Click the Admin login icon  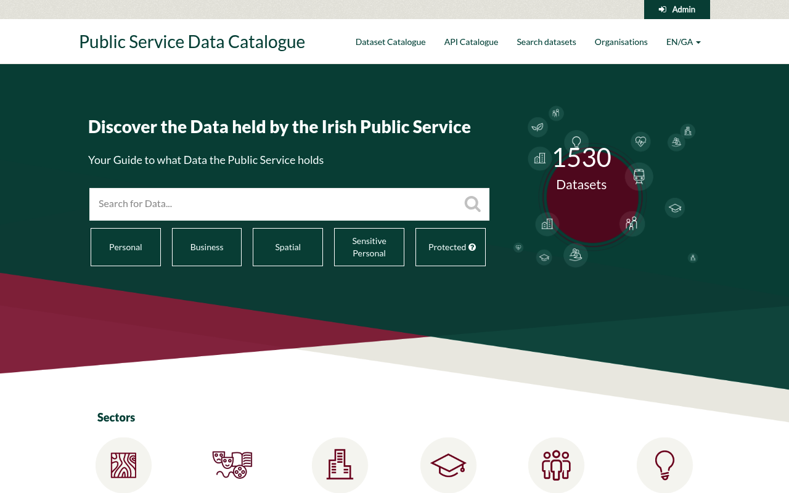coord(663,9)
